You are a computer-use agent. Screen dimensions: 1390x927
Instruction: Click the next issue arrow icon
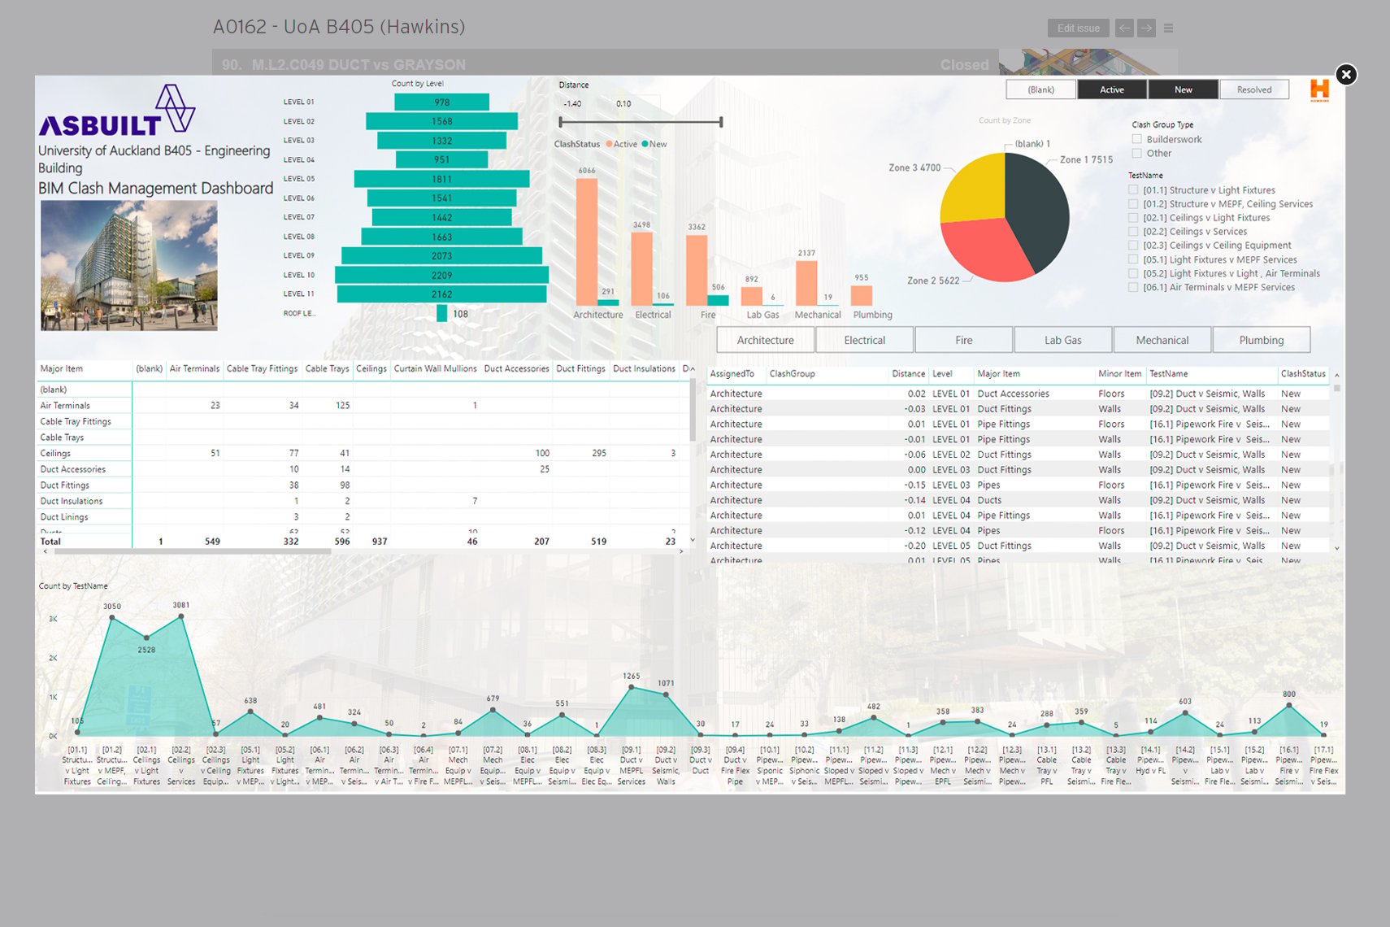(1146, 28)
